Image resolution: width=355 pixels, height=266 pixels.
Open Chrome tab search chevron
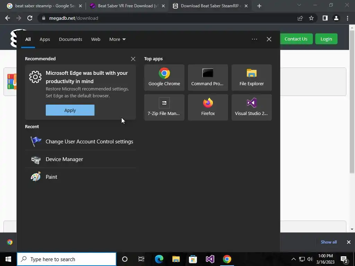(x=299, y=5)
